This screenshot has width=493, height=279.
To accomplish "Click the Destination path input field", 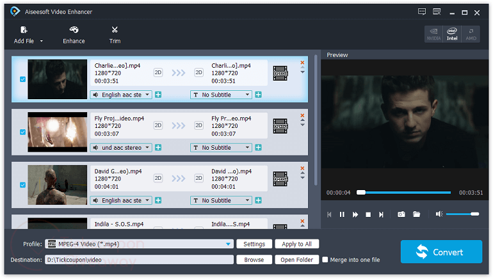I will click(x=138, y=260).
